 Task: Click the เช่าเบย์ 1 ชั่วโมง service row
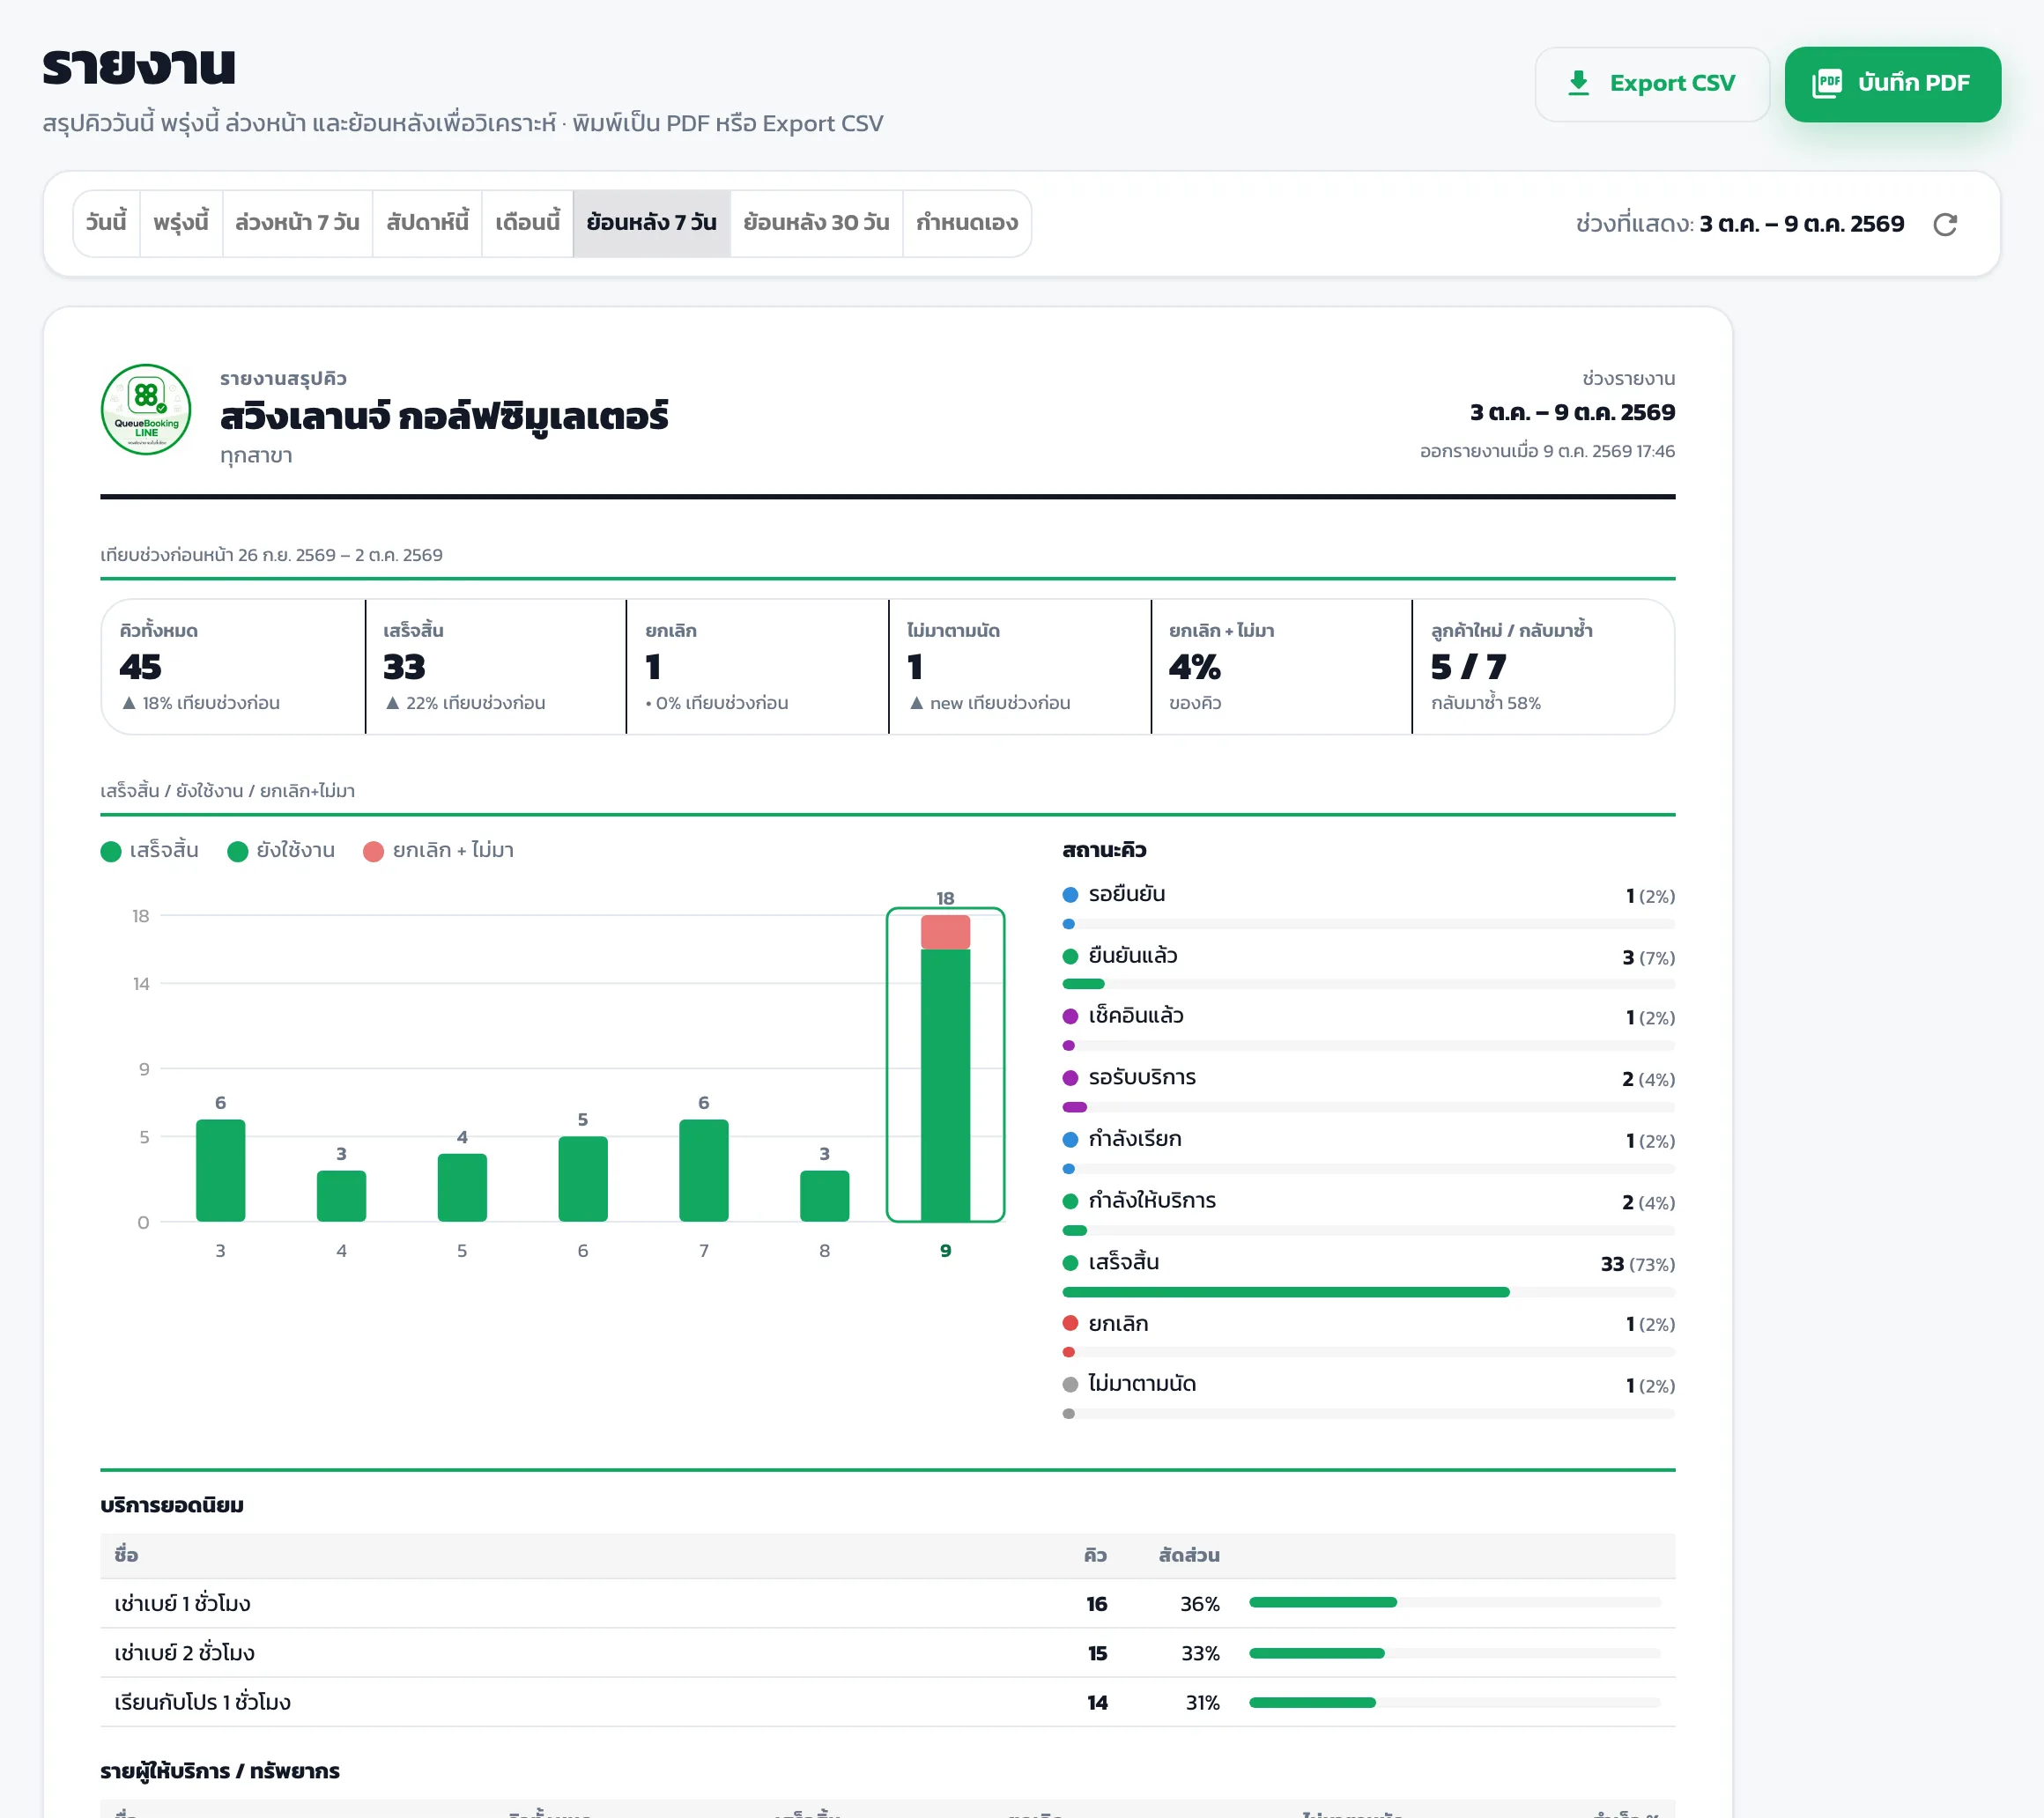pos(887,1603)
